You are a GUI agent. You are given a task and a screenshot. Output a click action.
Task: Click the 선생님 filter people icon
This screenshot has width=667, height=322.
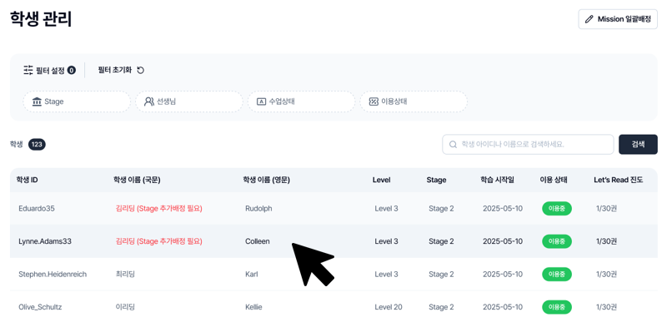[x=149, y=102]
